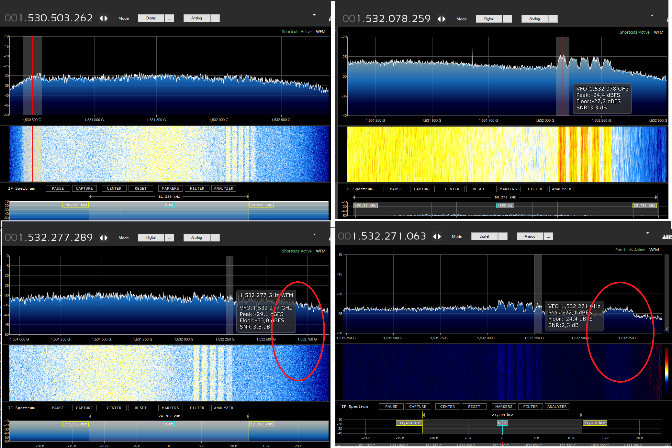
Task: Open MARKERS in the 60,273 kHz IF Spectrum bar
Action: (x=508, y=189)
